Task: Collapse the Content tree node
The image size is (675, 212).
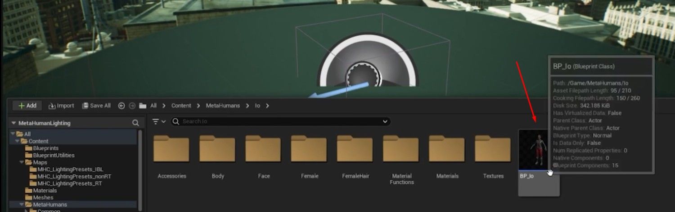Action: tap(17, 141)
